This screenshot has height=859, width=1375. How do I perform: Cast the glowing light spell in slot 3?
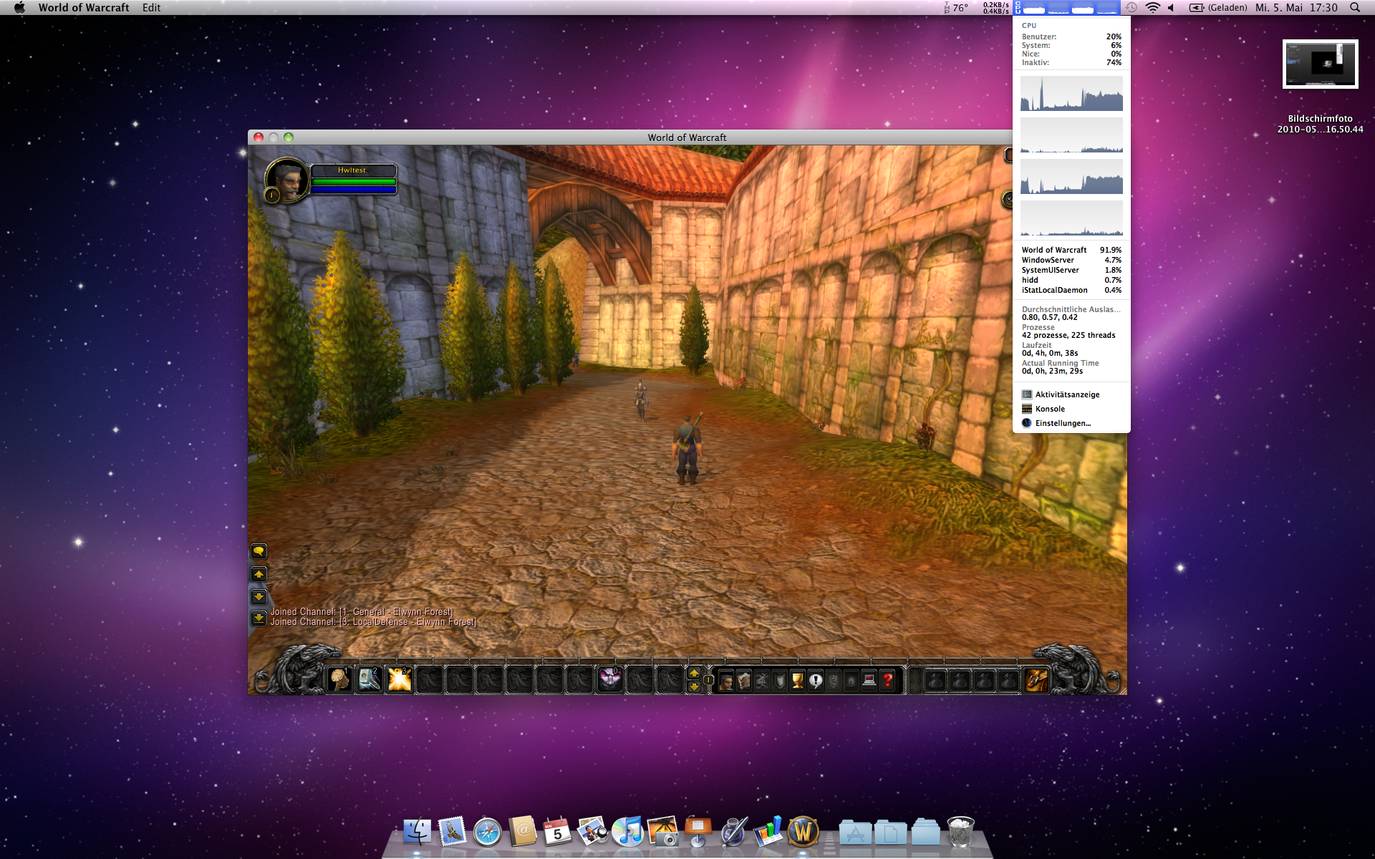(x=400, y=679)
